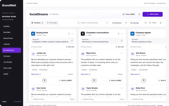Click the Add stream button
Screen dimensions: 169x106
(153, 14)
